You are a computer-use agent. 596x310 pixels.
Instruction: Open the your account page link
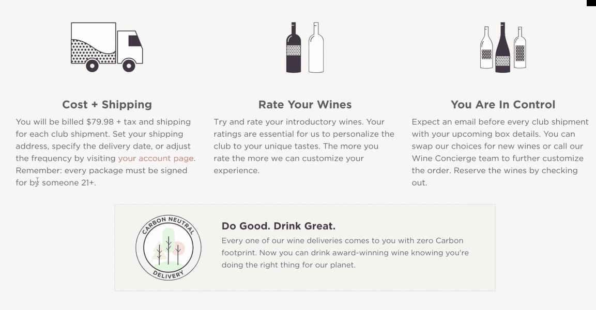(156, 158)
